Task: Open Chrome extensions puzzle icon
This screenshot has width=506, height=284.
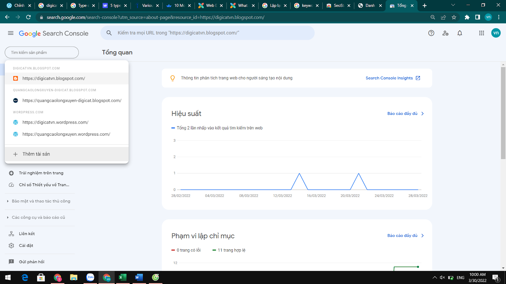Action: 467,17
